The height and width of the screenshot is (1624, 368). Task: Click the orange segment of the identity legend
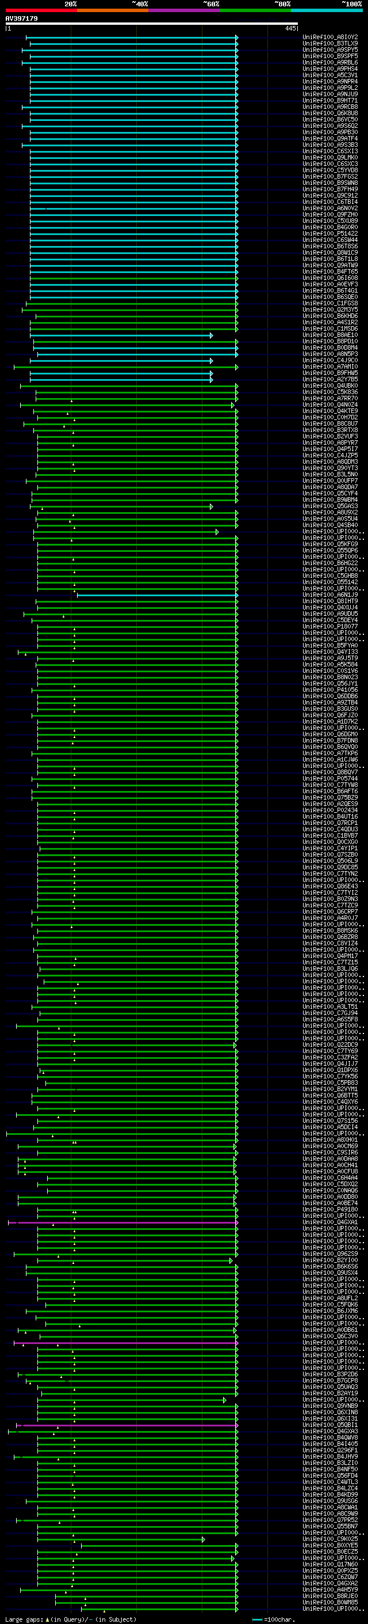pyautogui.click(x=113, y=10)
